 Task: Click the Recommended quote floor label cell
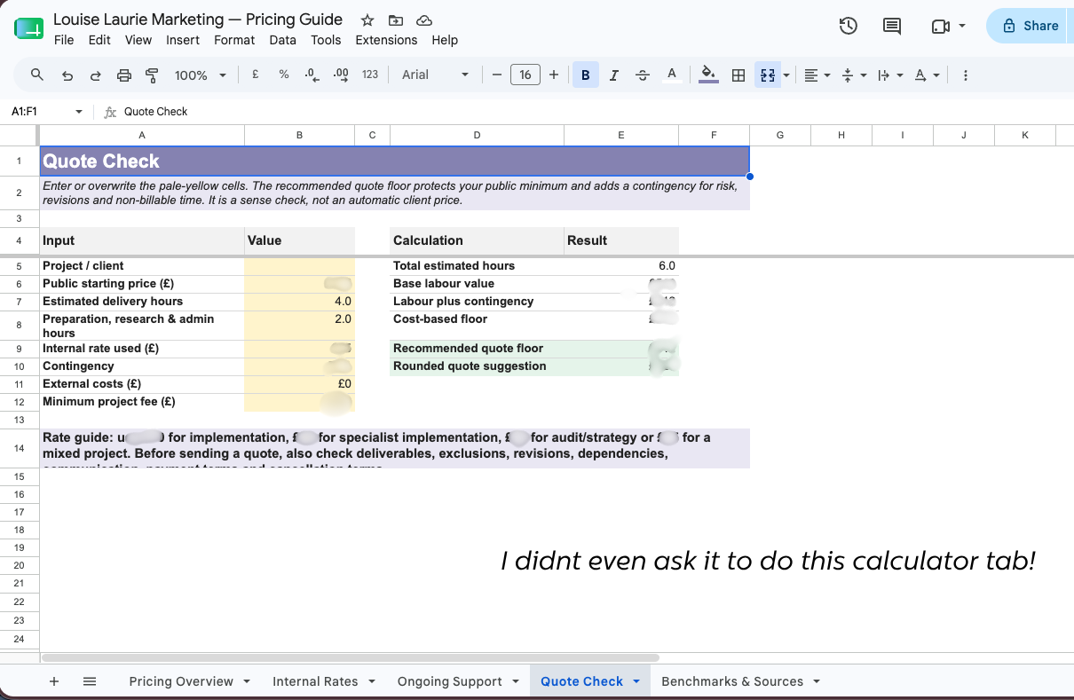pyautogui.click(x=477, y=349)
